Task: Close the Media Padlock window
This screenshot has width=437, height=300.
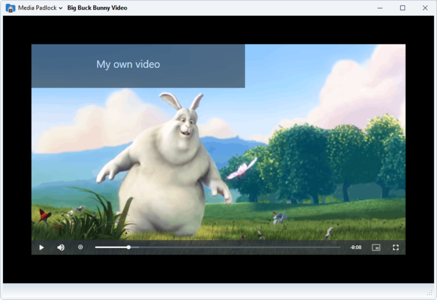Action: pos(425,8)
